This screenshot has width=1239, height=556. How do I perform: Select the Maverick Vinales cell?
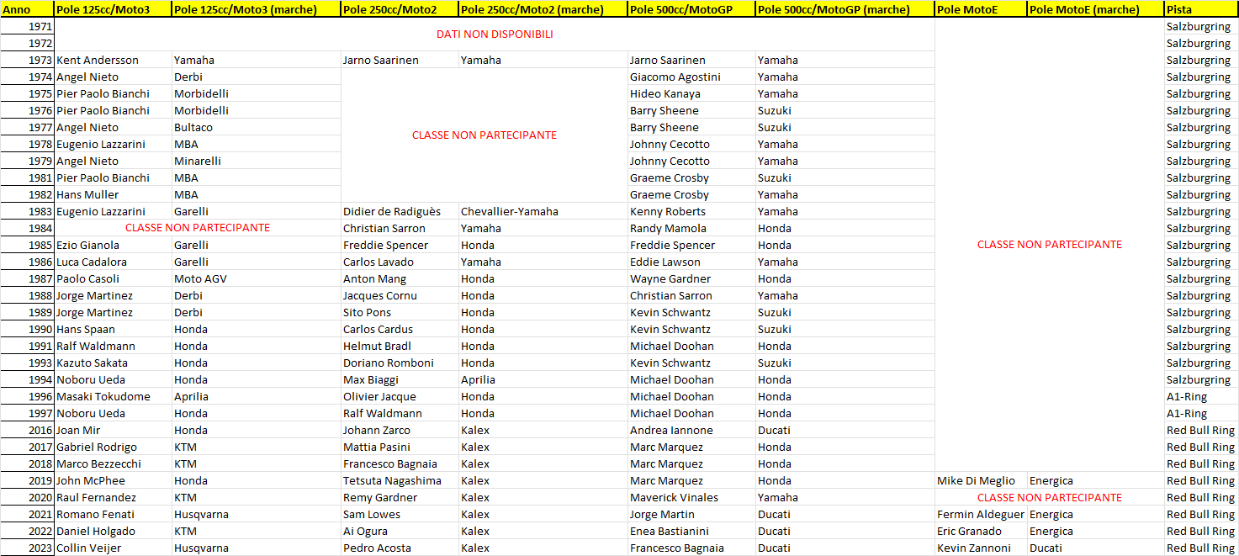691,497
